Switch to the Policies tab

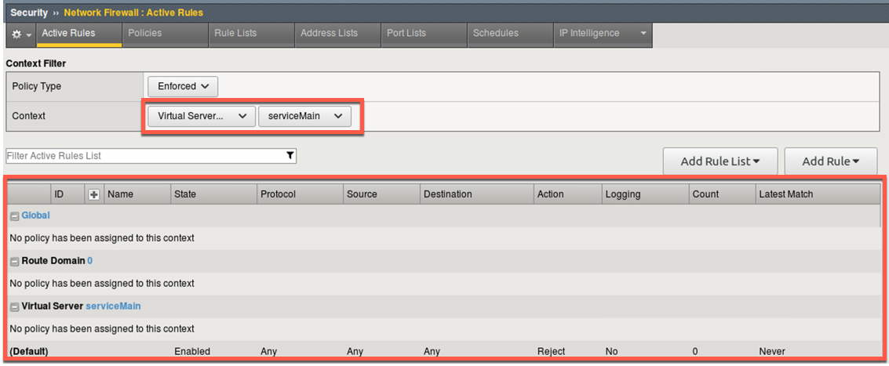165,34
